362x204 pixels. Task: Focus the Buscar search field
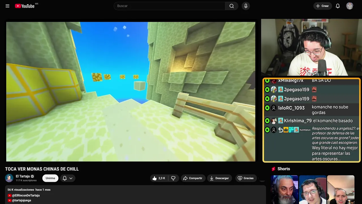tap(169, 6)
